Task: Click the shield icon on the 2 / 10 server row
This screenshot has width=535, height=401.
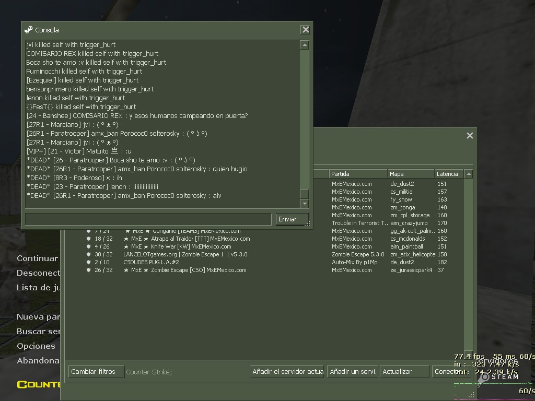Action: 88,262
